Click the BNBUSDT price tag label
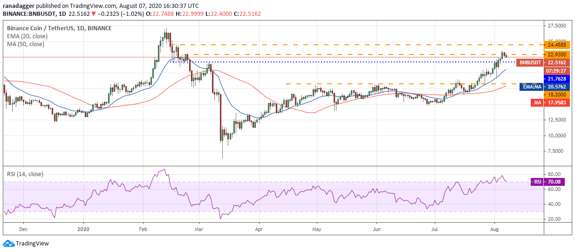 531,62
